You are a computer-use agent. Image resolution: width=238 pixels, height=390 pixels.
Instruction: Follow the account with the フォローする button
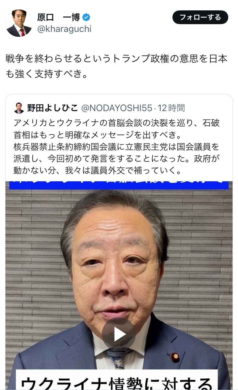(200, 17)
